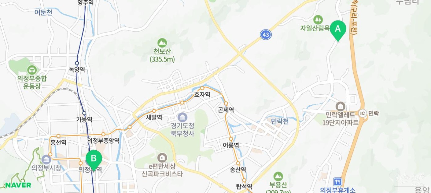Select the route 43 highway shield
Image resolution: width=431 pixels, height=193 pixels.
266,35
